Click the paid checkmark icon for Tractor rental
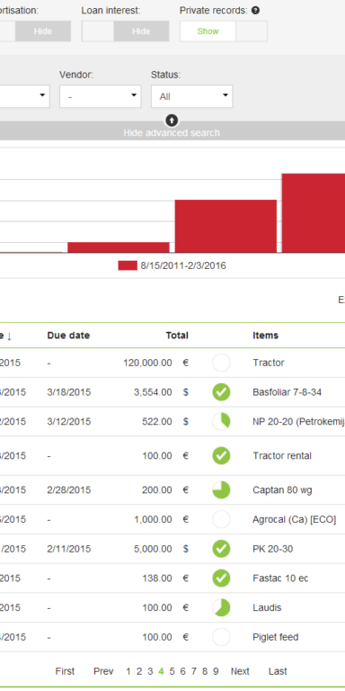The height and width of the screenshot is (691, 345). 221,455
